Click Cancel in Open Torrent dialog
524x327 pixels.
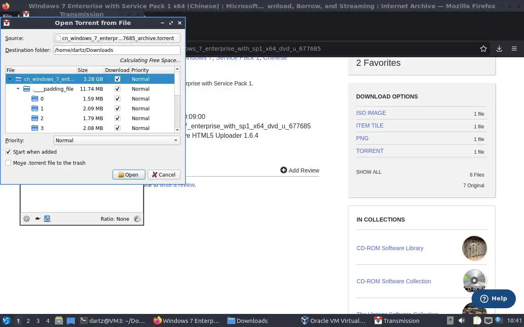(164, 175)
